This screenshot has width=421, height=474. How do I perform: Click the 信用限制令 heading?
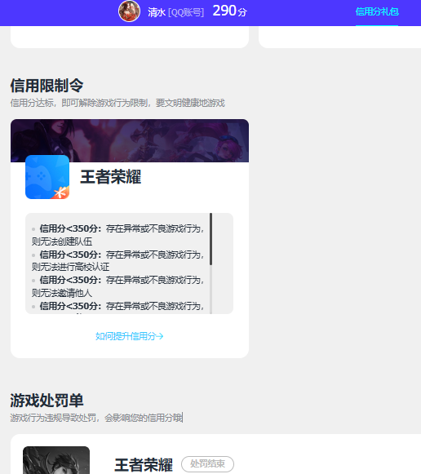[x=47, y=85]
